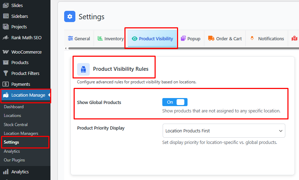299x180 pixels.
Task: Open the Product Priority Display dropdown
Action: click(x=224, y=131)
